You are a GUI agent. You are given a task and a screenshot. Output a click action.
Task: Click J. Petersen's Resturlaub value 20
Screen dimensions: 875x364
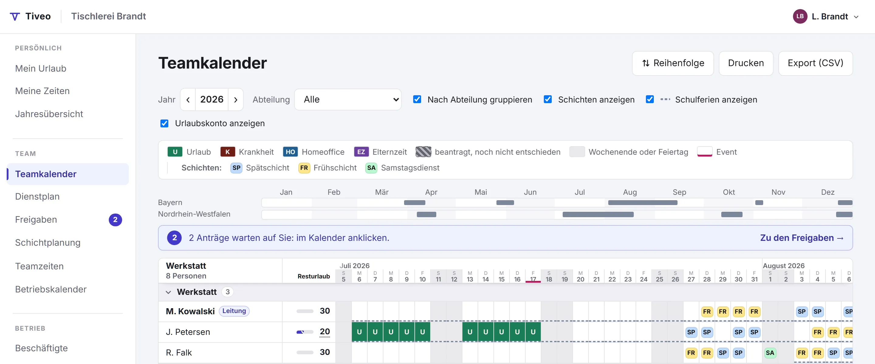pyautogui.click(x=325, y=332)
